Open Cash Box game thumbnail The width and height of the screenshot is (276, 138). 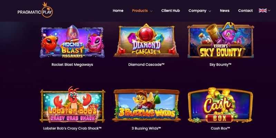(x=220, y=105)
